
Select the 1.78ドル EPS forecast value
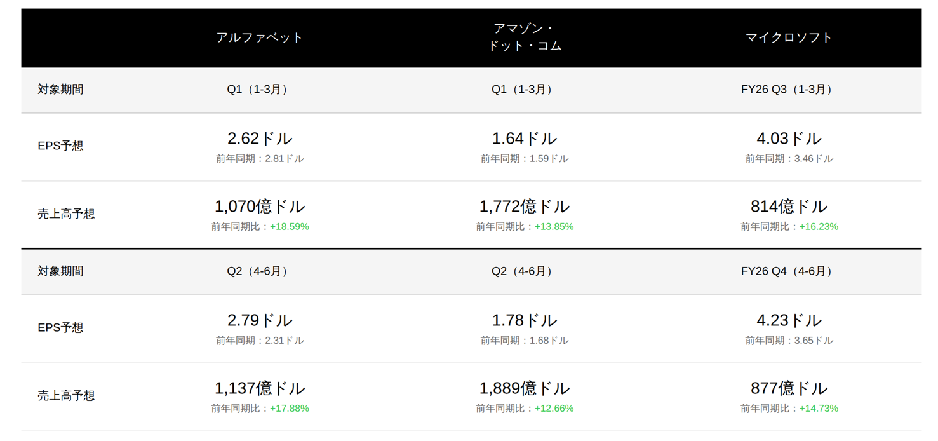525,320
